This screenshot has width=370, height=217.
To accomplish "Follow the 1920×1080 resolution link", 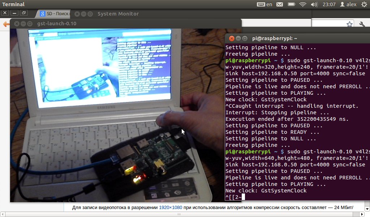I will (171, 208).
